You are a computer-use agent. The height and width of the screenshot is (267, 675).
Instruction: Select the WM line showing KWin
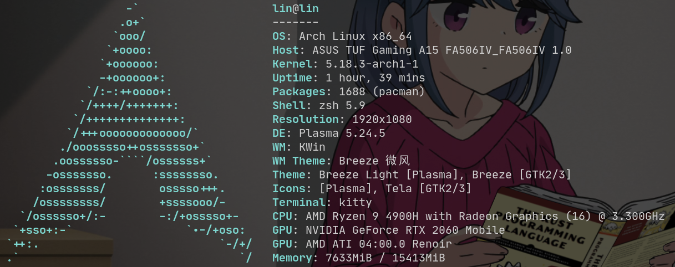[x=298, y=147]
